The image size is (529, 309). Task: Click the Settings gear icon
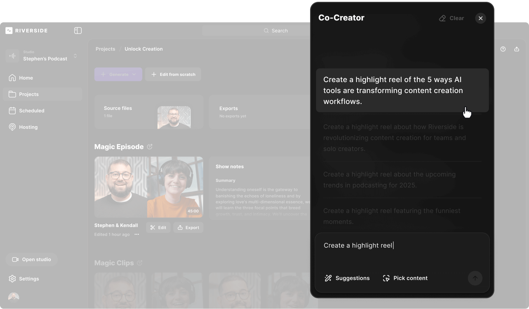[12, 279]
